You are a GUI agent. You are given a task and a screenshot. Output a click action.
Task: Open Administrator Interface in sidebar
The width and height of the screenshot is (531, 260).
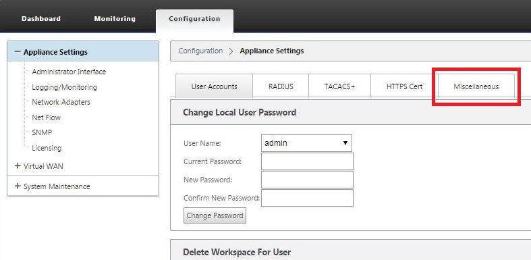point(69,72)
